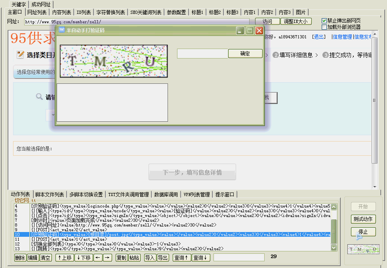
Task: Click the 导入 button
Action: point(150,258)
